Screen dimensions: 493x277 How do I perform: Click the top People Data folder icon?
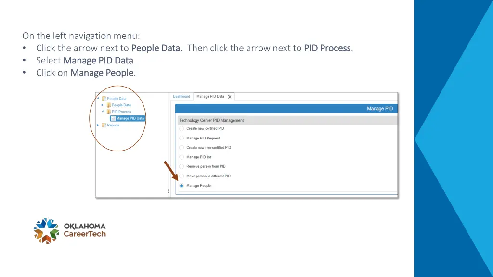point(104,98)
